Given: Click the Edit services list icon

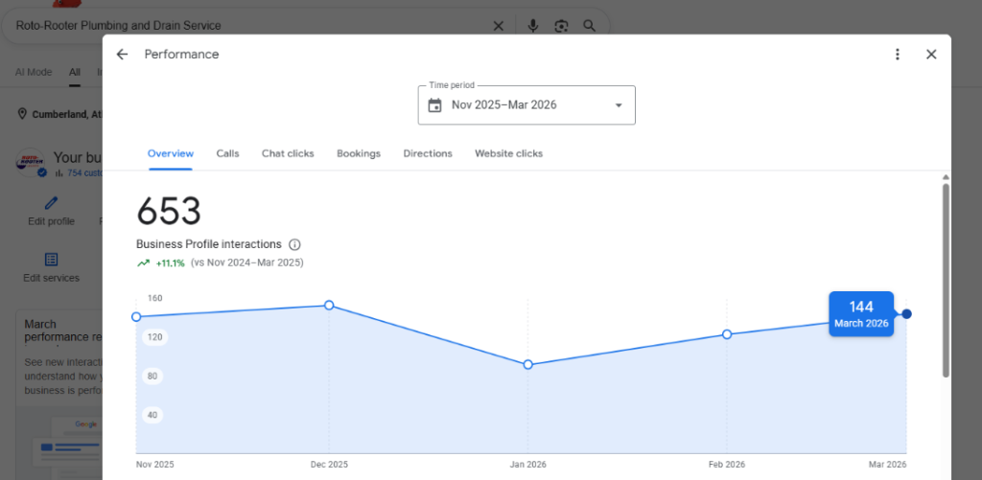Looking at the screenshot, I should tap(52, 259).
